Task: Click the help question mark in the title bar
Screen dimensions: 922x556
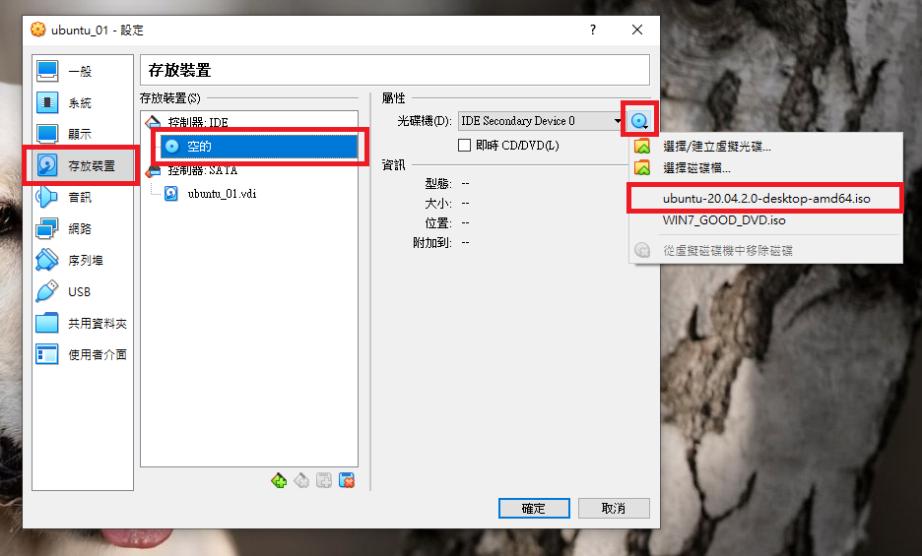Action: coord(593,30)
